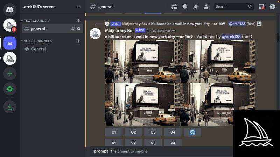Open the generated billboard image grid
This screenshot has width=280, height=157.
(180, 83)
